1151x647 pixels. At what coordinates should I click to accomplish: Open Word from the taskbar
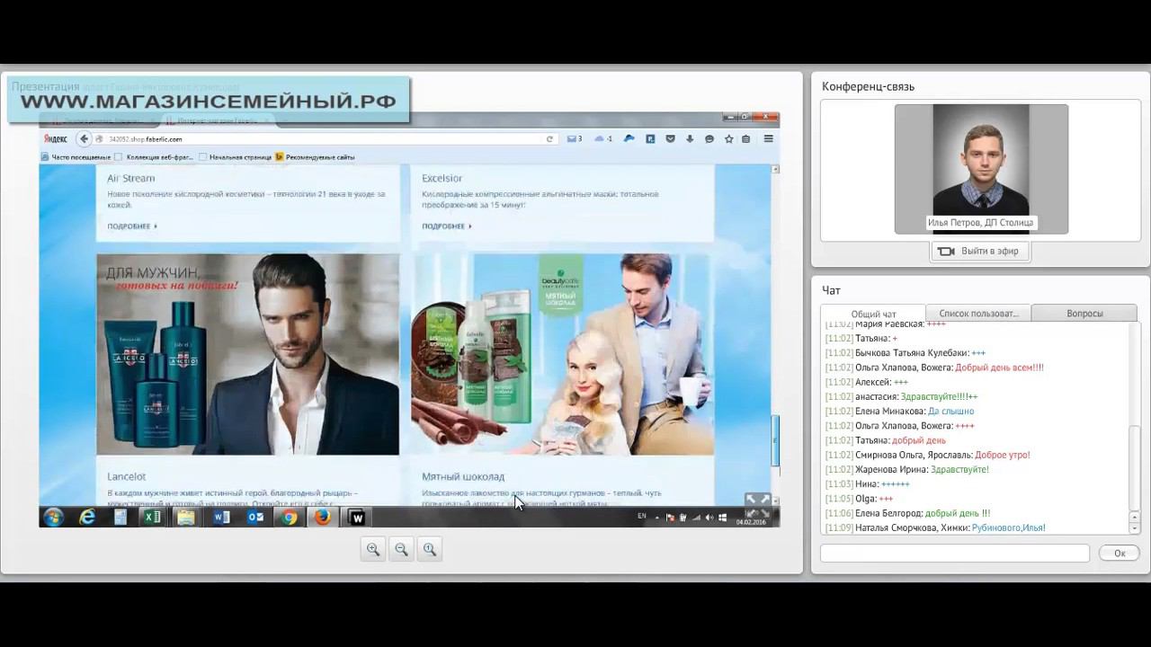point(221,517)
